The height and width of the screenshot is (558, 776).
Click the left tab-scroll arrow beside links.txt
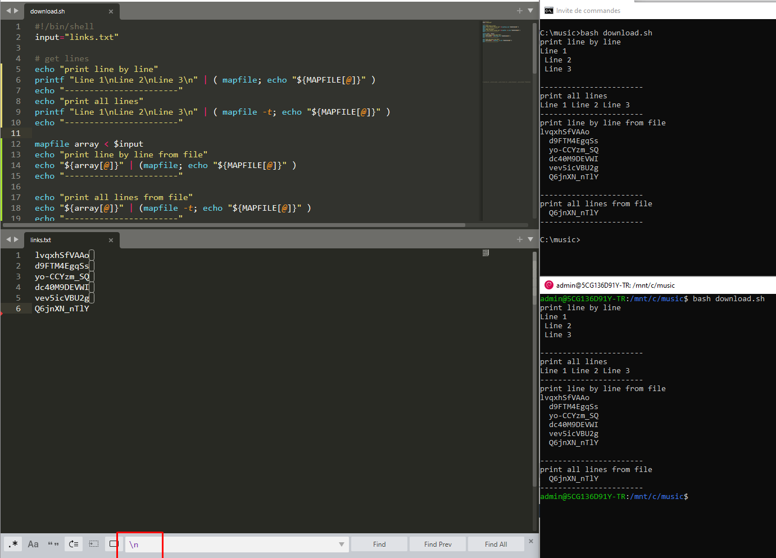click(x=8, y=239)
